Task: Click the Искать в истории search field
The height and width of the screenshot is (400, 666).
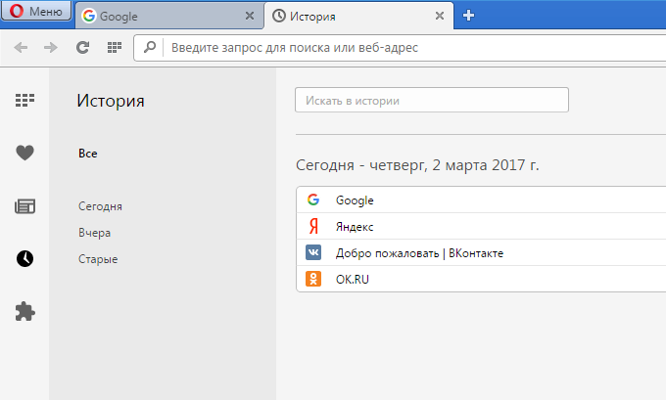Action: (x=432, y=100)
